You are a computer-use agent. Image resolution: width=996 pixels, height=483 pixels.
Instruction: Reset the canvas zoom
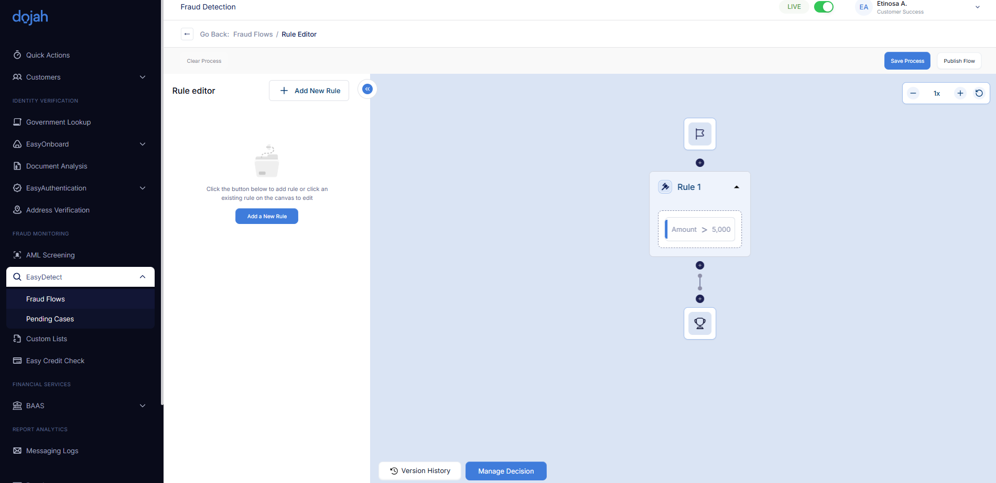point(979,93)
